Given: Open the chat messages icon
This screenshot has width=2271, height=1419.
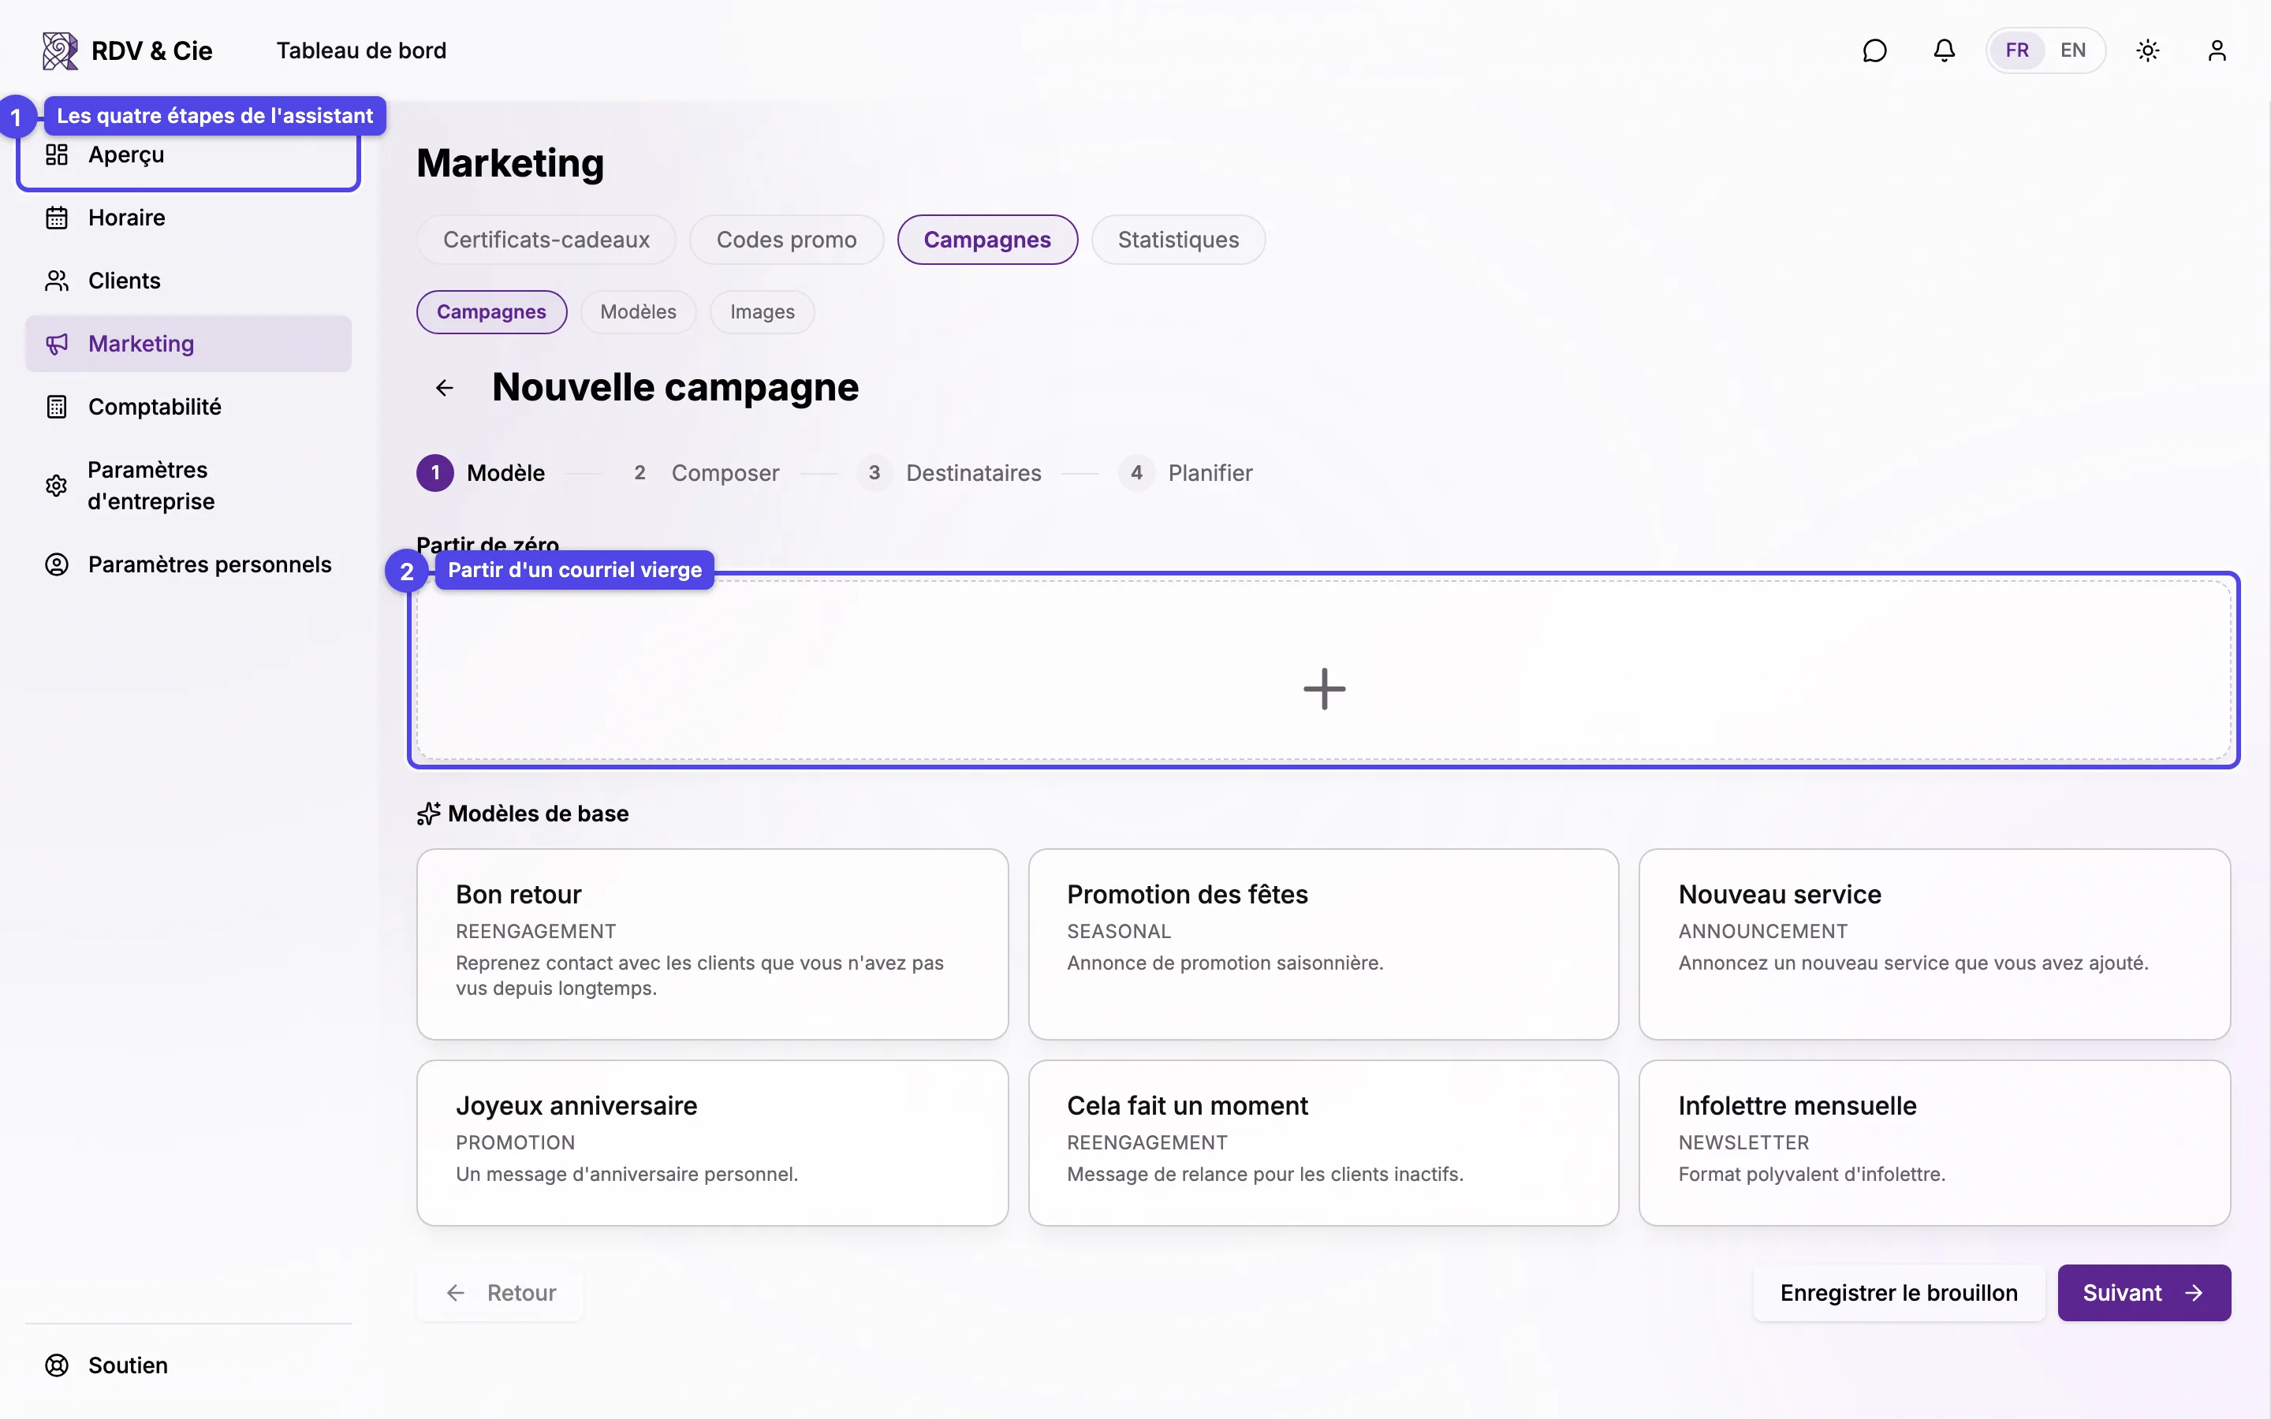Looking at the screenshot, I should coord(1874,50).
